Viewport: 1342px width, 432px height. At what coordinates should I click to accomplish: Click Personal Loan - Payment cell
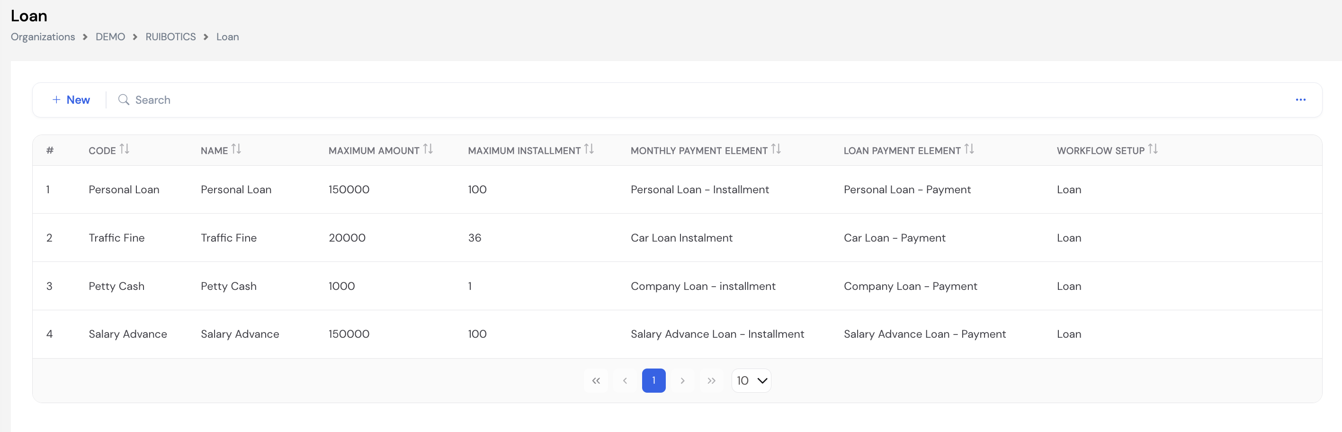click(907, 189)
